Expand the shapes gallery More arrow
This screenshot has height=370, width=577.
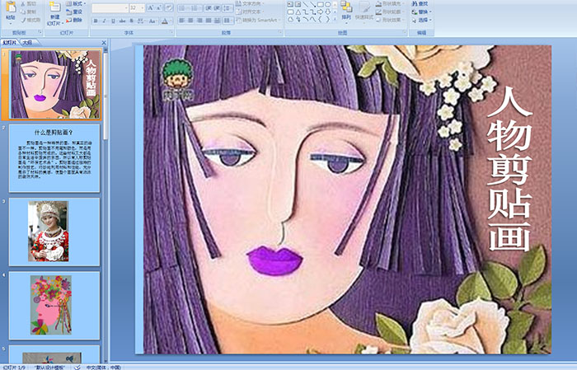pyautogui.click(x=335, y=19)
